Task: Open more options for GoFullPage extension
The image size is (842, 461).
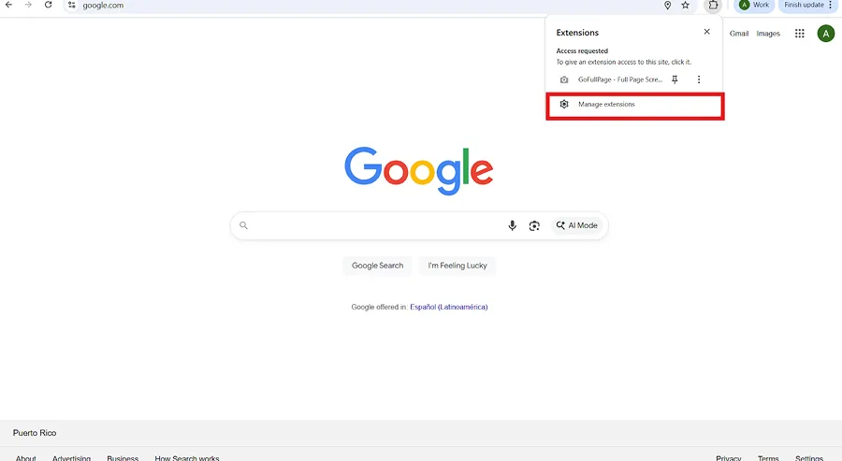Action: 699,79
